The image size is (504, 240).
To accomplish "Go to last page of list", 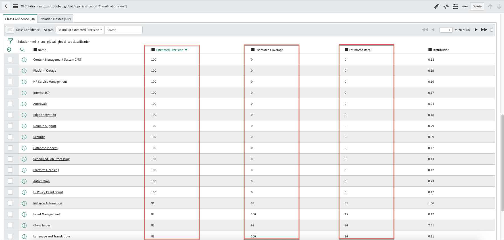I will point(484,29).
